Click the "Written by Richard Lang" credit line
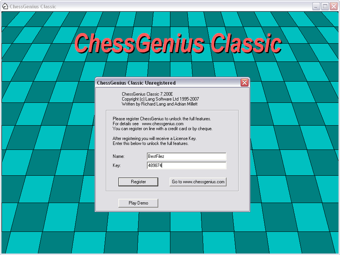Screen dimensions: 340x255 [159, 104]
